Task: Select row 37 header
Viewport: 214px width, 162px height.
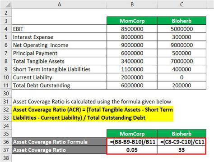Action: pyautogui.click(x=6, y=150)
